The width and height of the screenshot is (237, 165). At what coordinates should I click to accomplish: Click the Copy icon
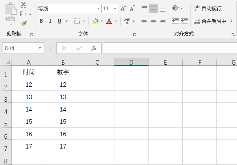point(23,14)
